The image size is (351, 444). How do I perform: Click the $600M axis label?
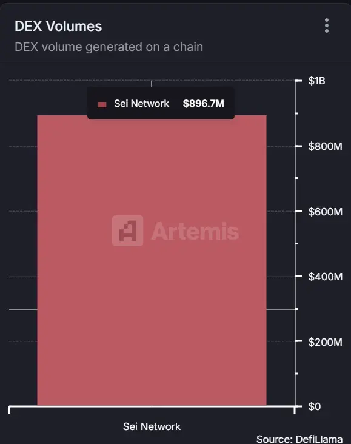tap(326, 212)
